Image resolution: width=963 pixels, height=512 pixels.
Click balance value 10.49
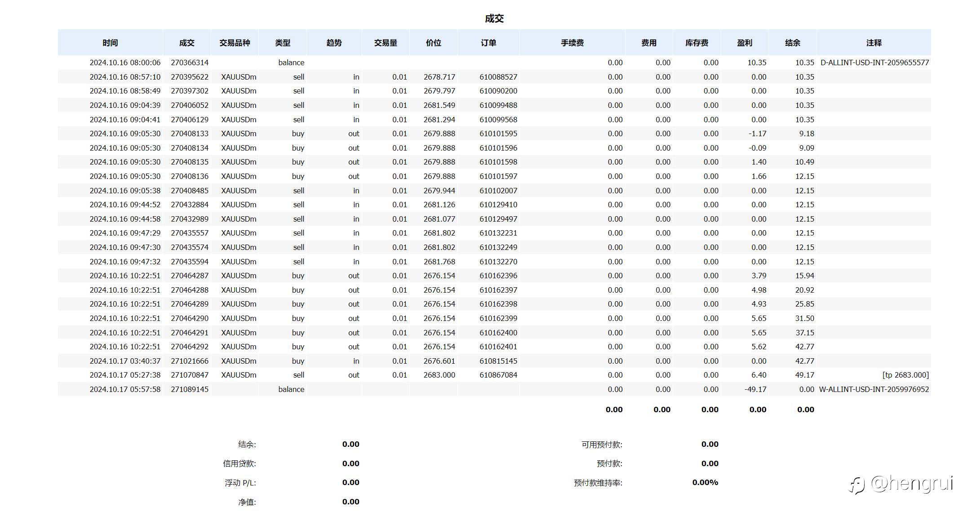[x=805, y=162]
